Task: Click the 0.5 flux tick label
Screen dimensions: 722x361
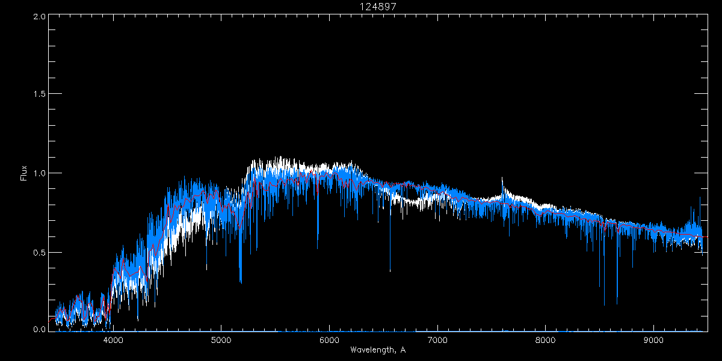Action: click(40, 252)
